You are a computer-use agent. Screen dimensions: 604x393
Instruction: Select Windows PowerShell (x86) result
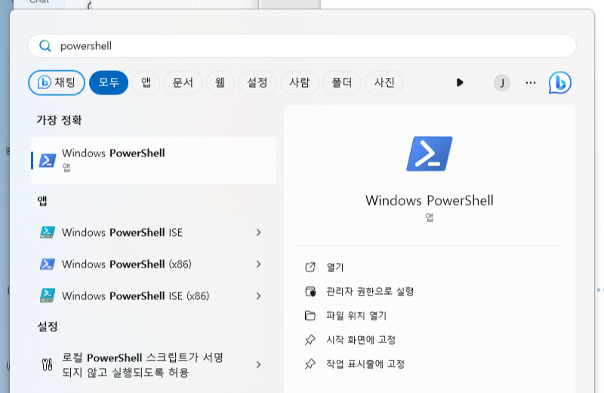tap(153, 265)
